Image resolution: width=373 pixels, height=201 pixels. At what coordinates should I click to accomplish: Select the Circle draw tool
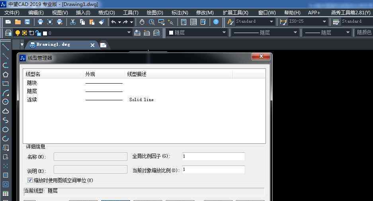coord(6,102)
